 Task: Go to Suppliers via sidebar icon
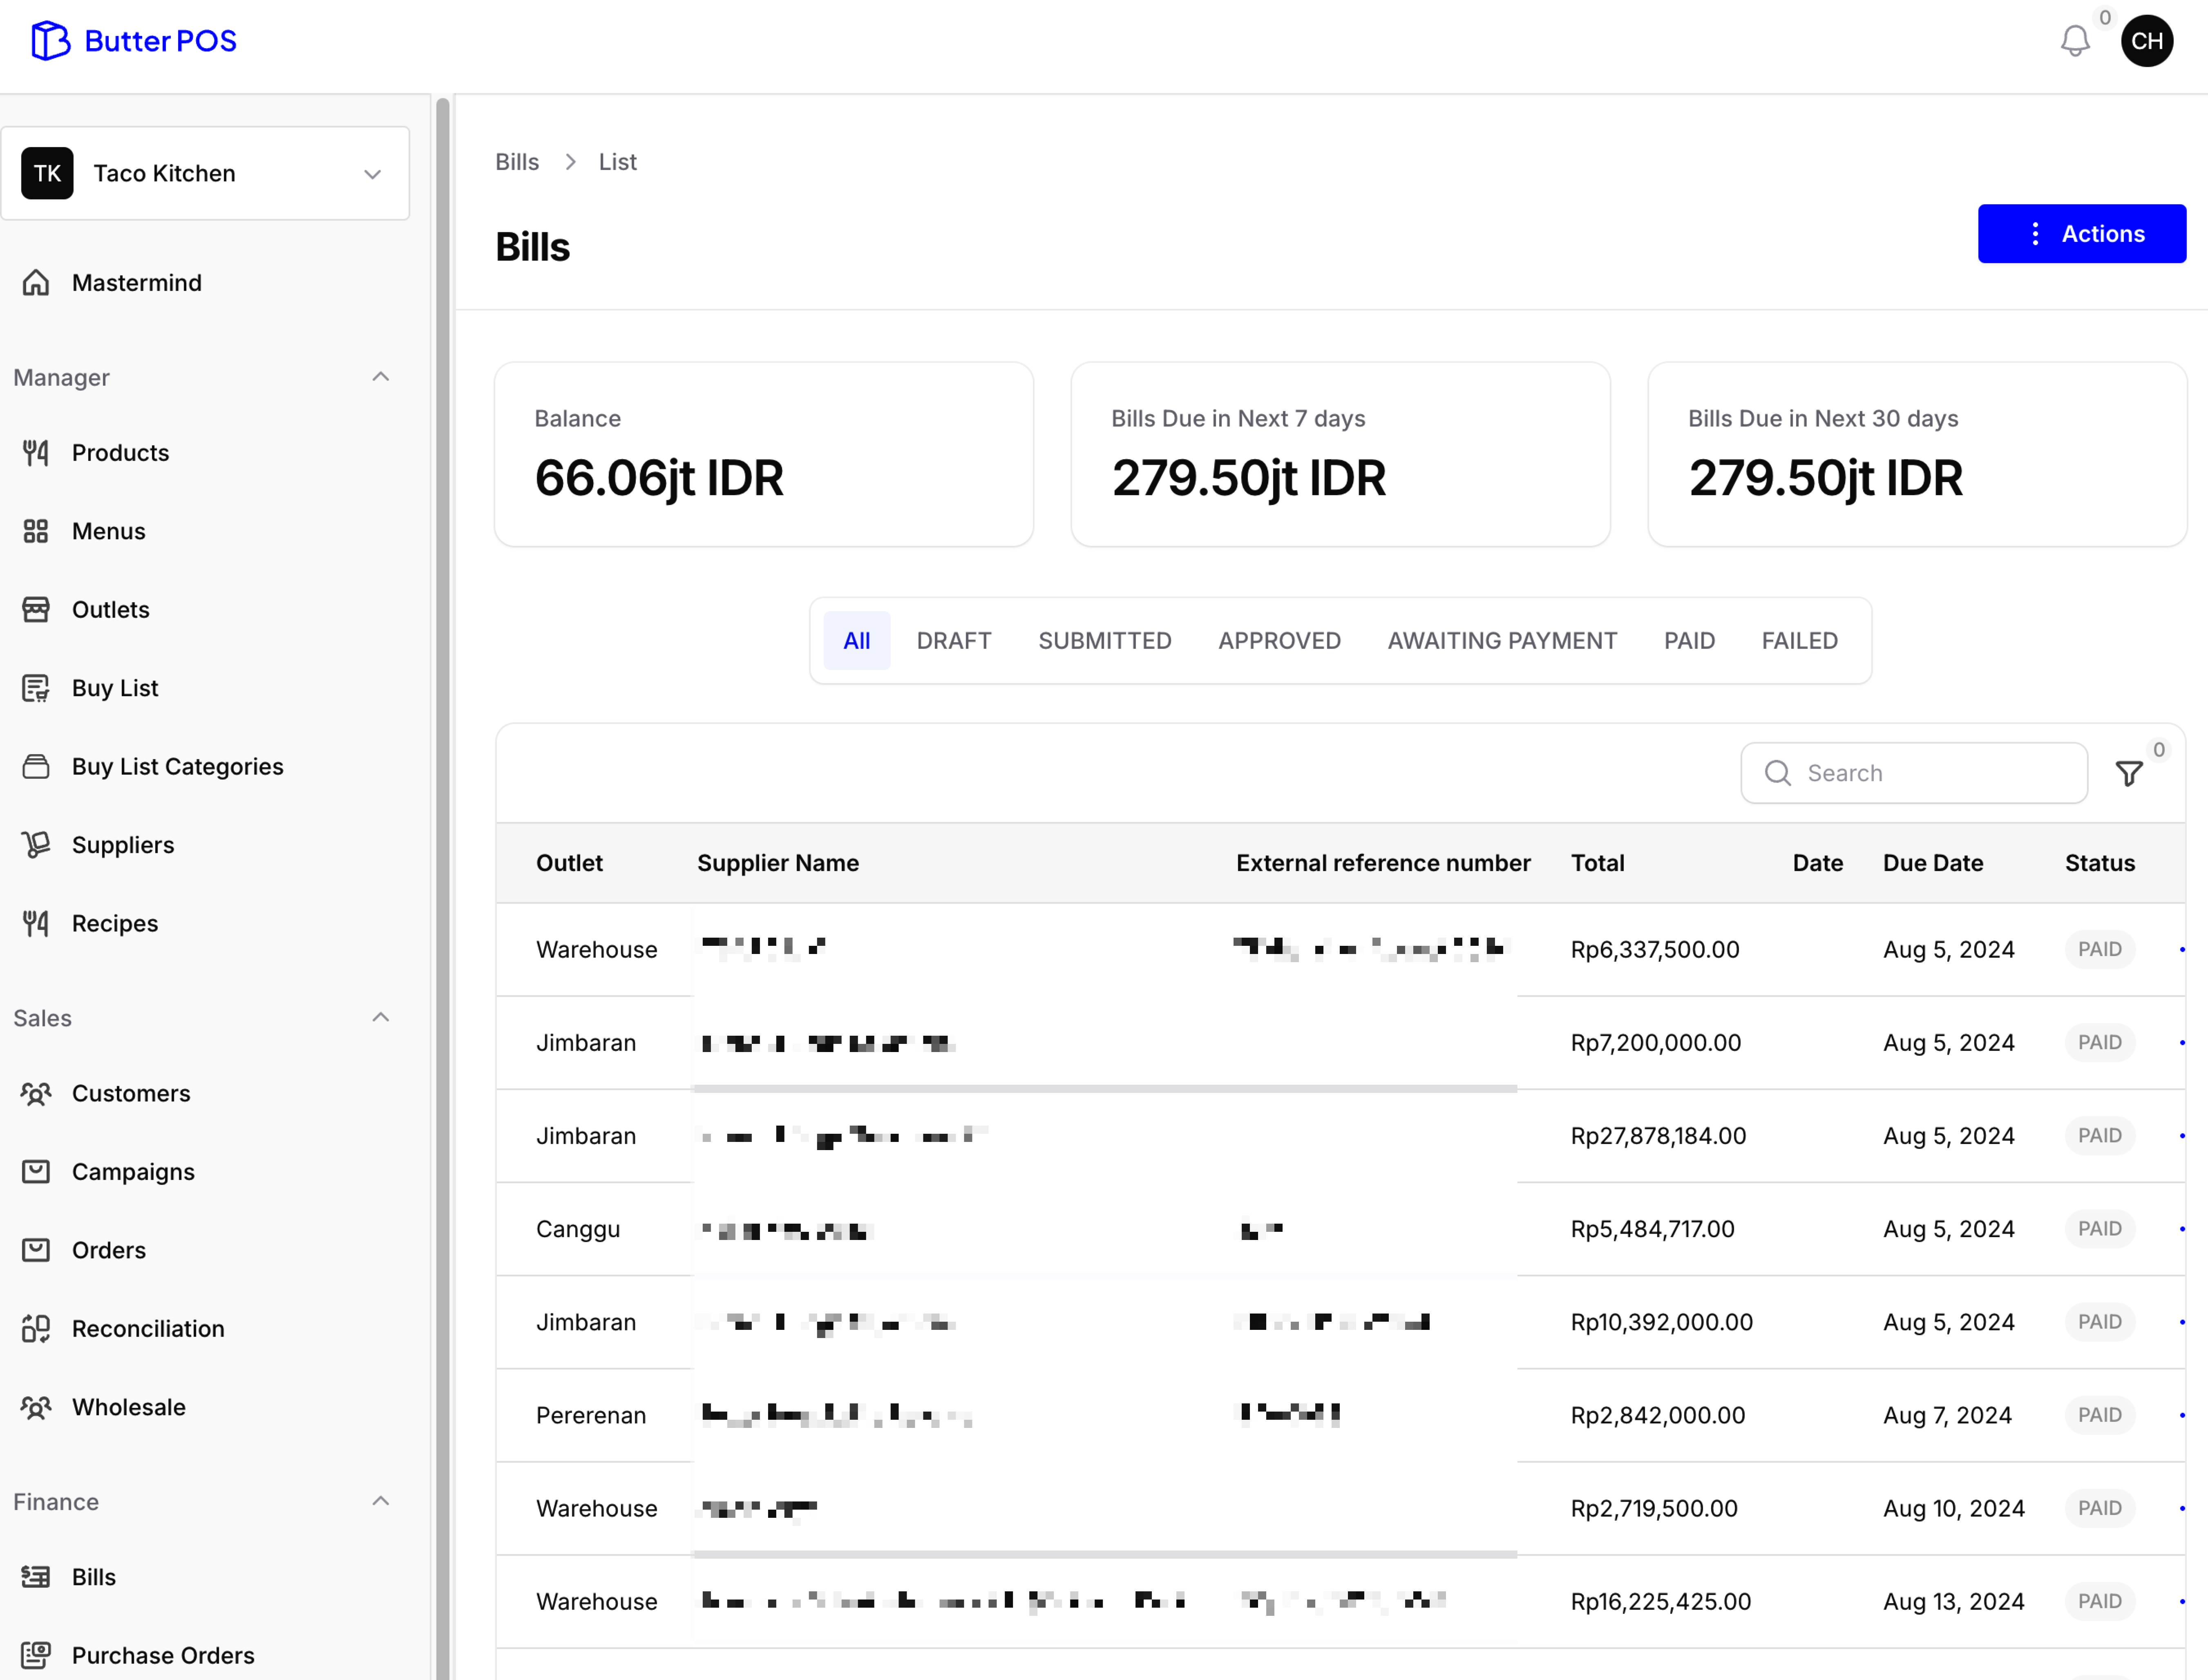click(x=36, y=845)
